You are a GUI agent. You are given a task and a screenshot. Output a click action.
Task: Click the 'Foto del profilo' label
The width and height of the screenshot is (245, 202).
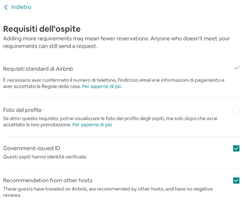(22, 110)
